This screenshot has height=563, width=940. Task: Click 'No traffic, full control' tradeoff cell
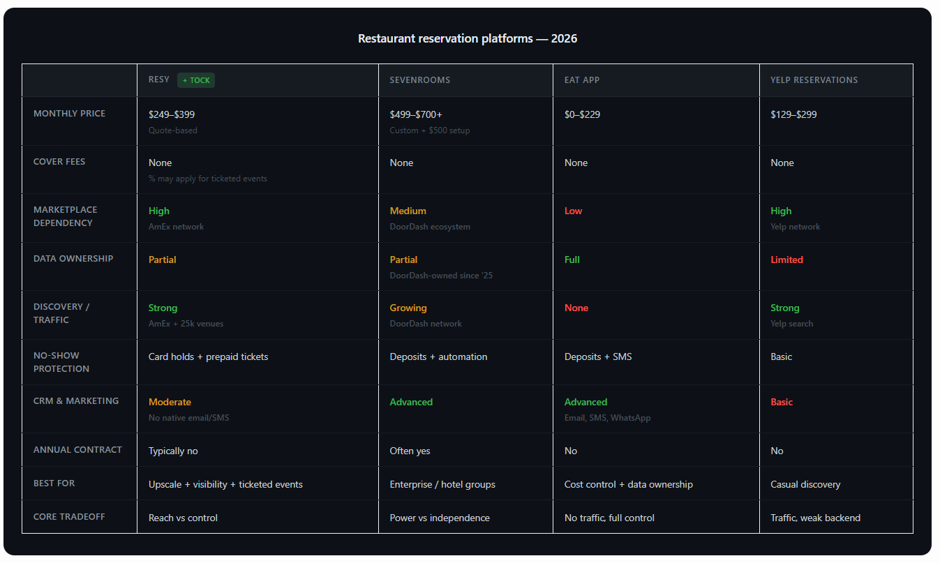[610, 518]
